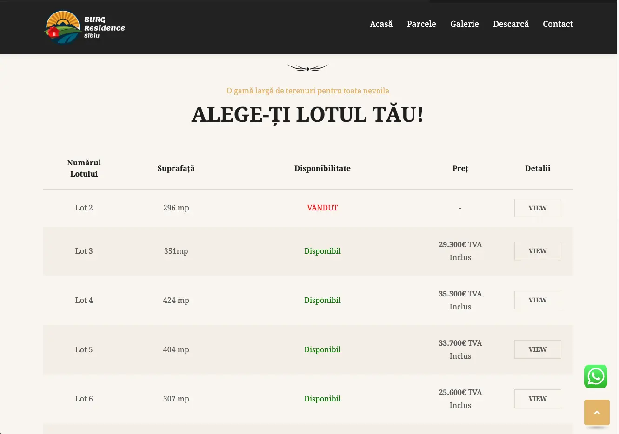Screen dimensions: 619x434
Task: Select Contact in the navigation bar
Action: click(558, 24)
